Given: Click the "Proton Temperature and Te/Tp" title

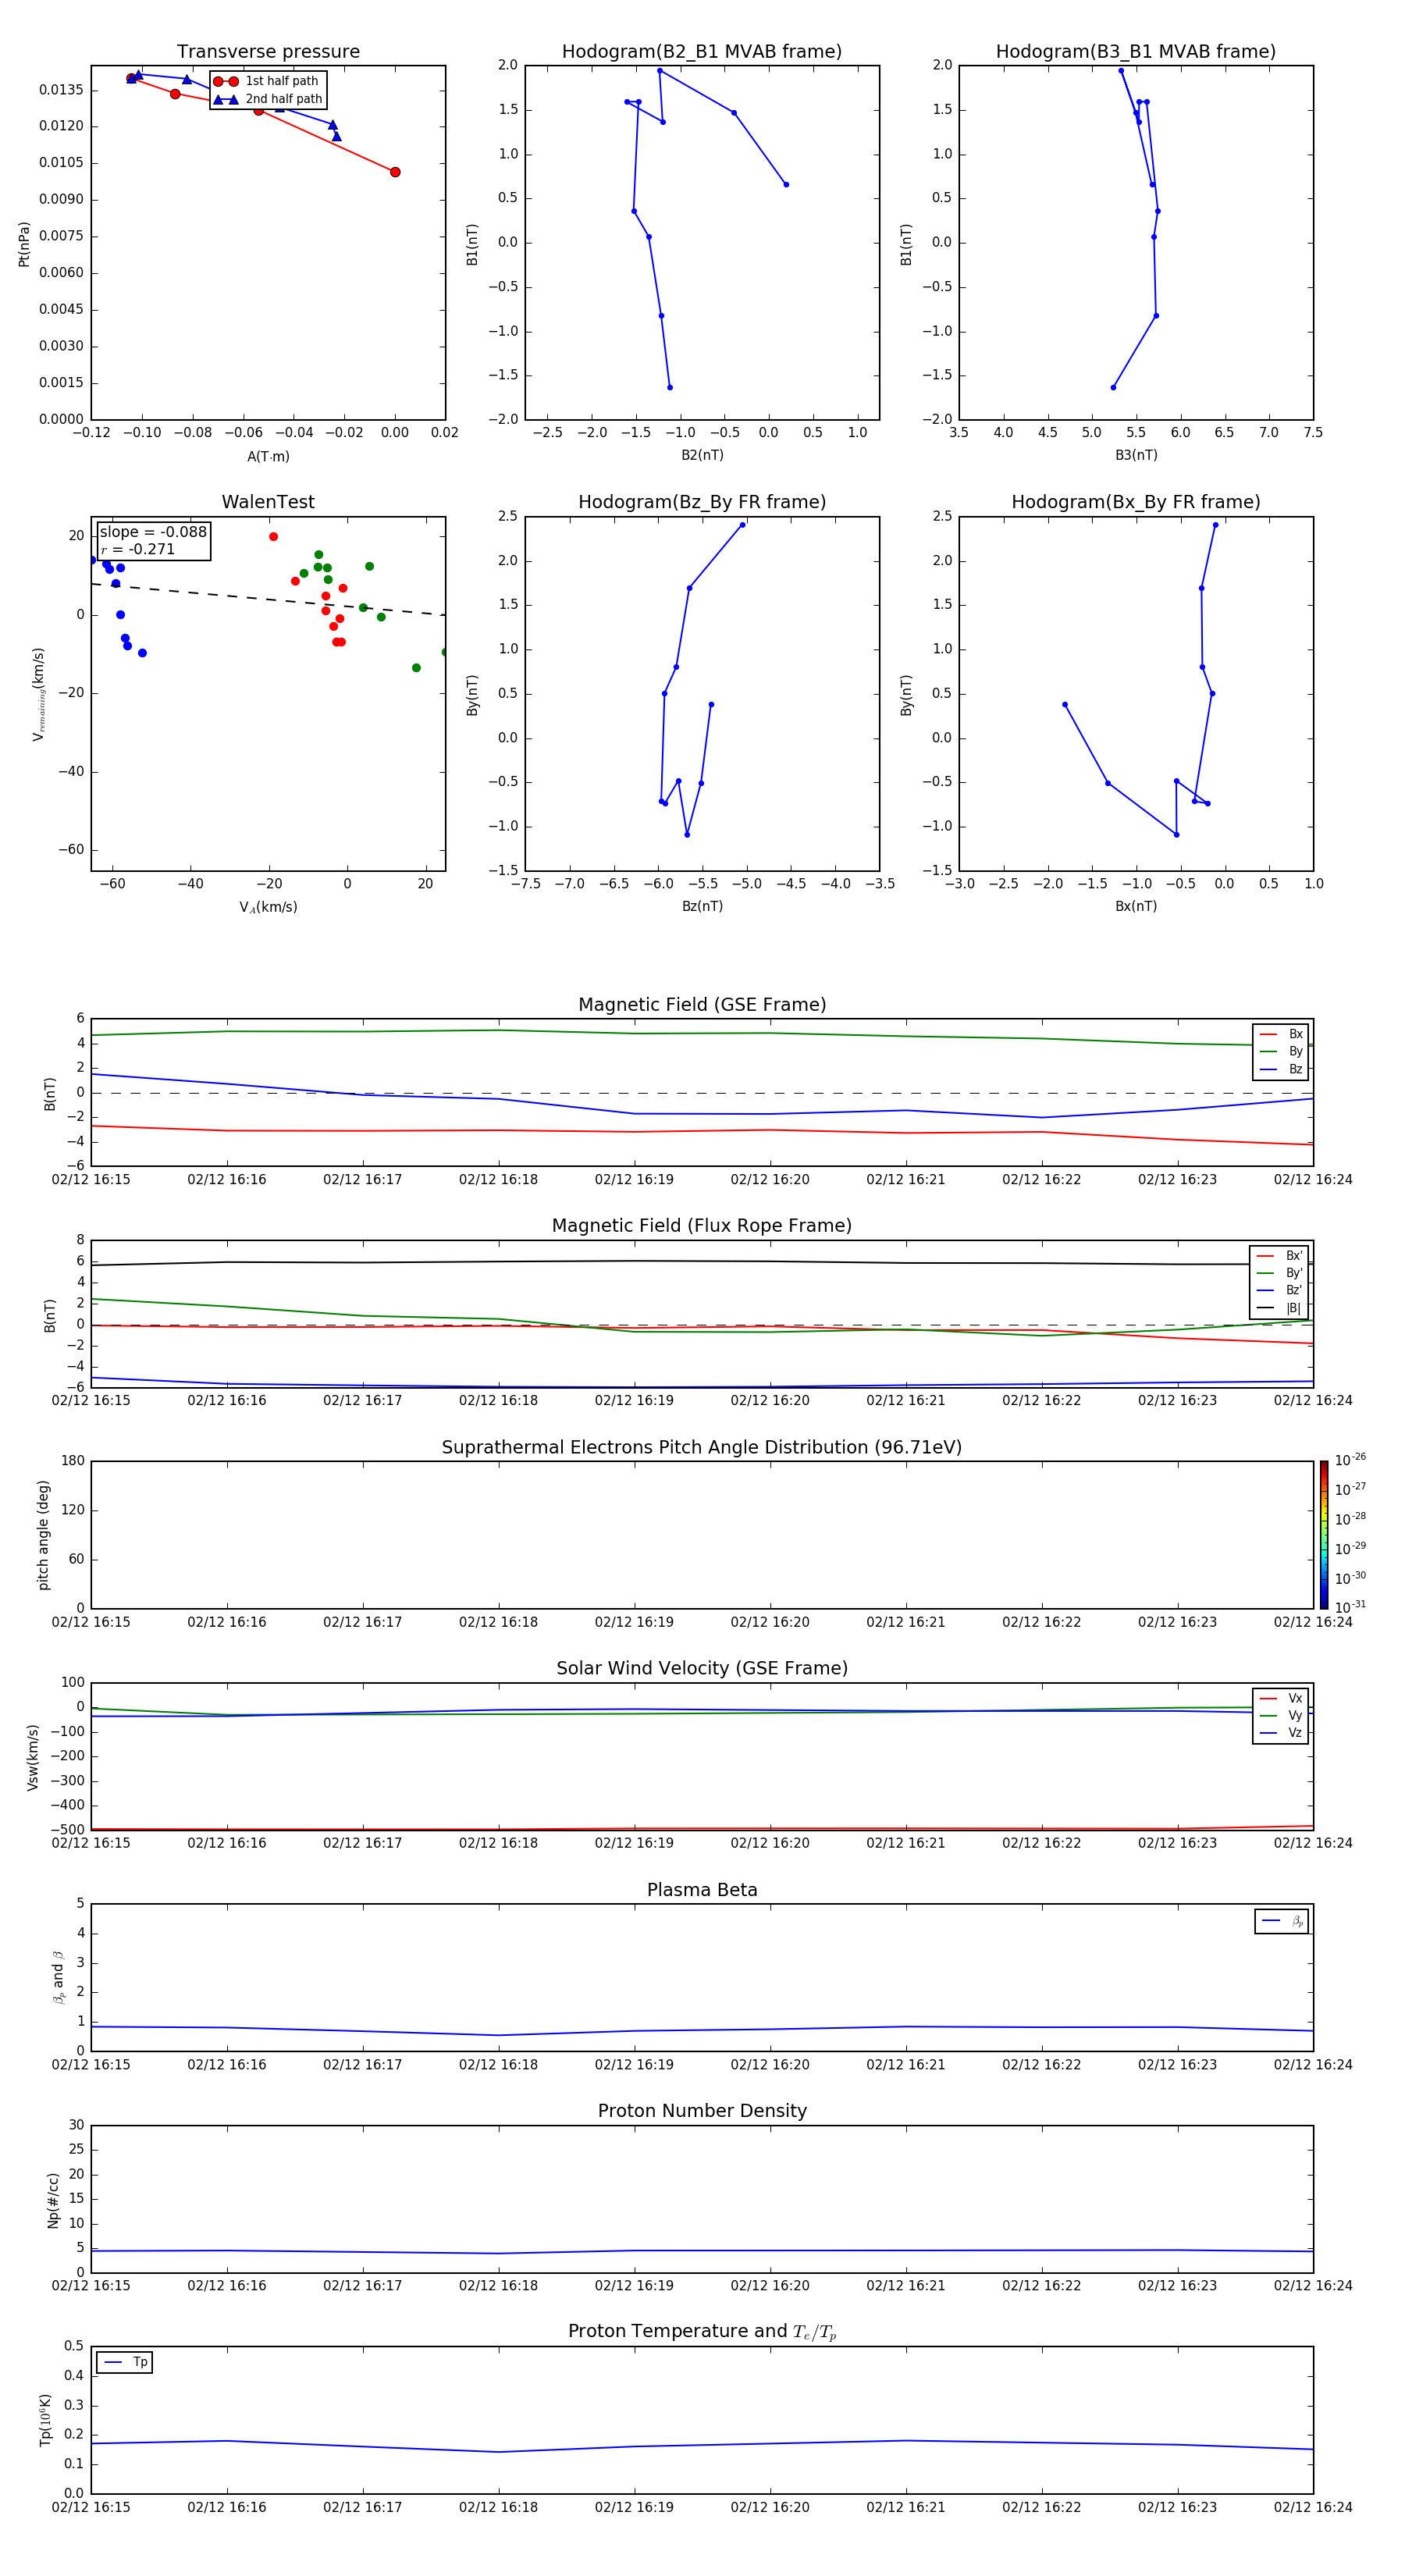Looking at the screenshot, I should pos(702,2332).
